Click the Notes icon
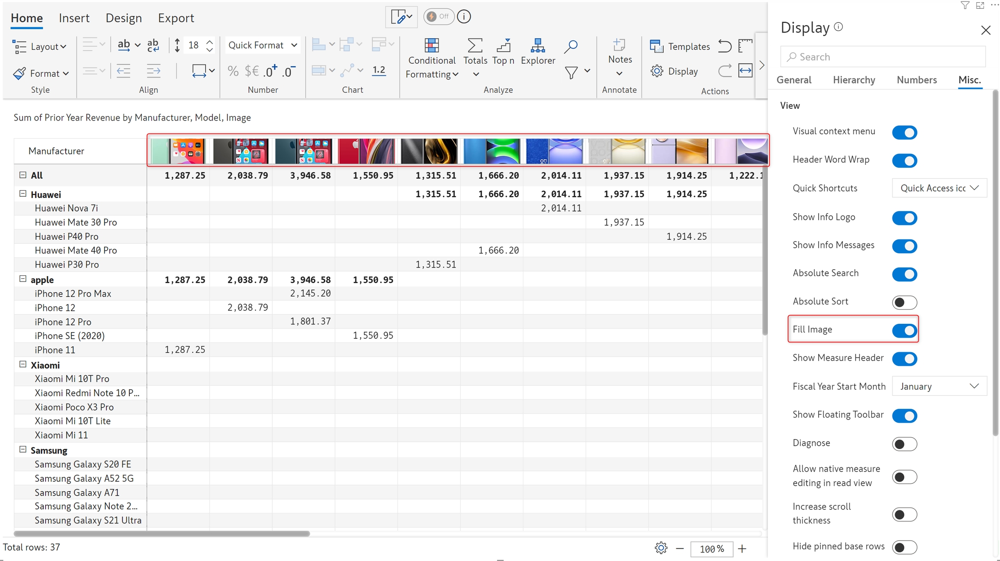Image resolution: width=1000 pixels, height=561 pixels. 619,46
